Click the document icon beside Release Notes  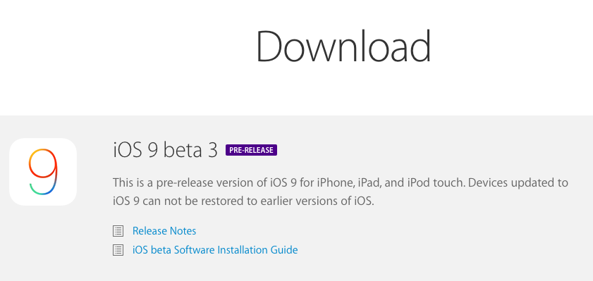tap(118, 231)
